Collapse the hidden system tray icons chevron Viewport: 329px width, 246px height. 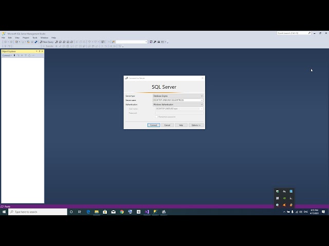point(284,212)
